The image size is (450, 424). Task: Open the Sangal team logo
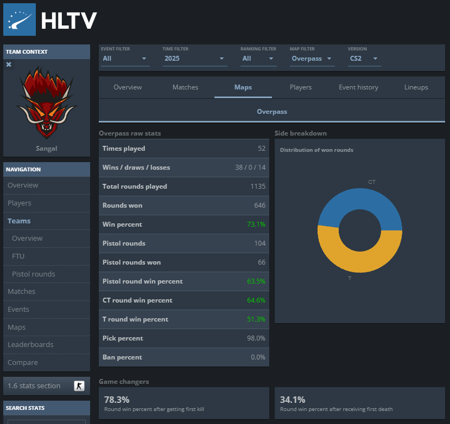tap(47, 102)
